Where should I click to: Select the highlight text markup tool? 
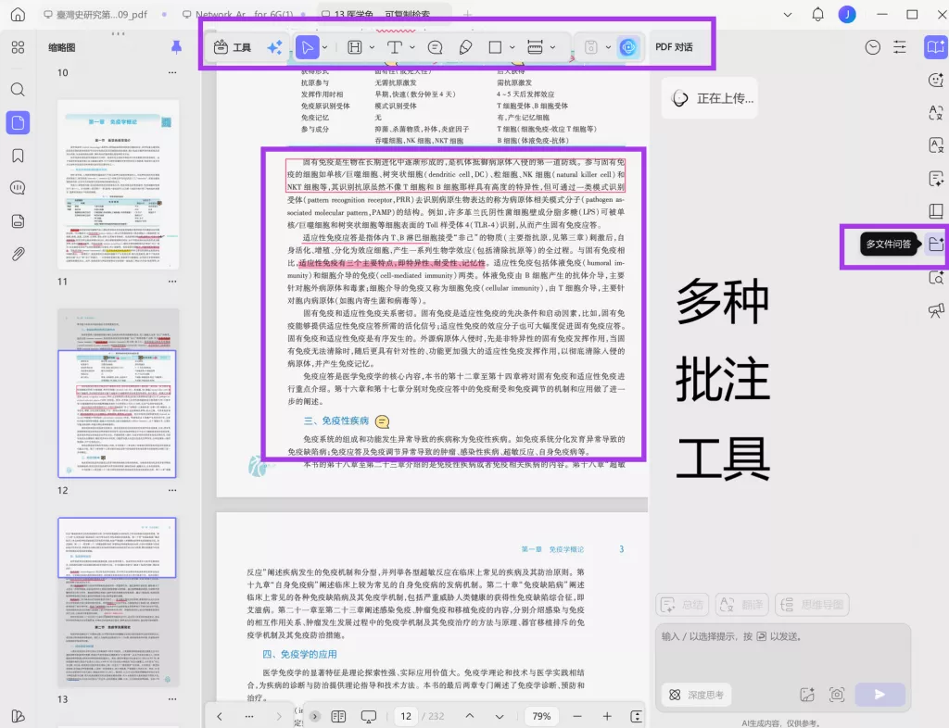355,47
